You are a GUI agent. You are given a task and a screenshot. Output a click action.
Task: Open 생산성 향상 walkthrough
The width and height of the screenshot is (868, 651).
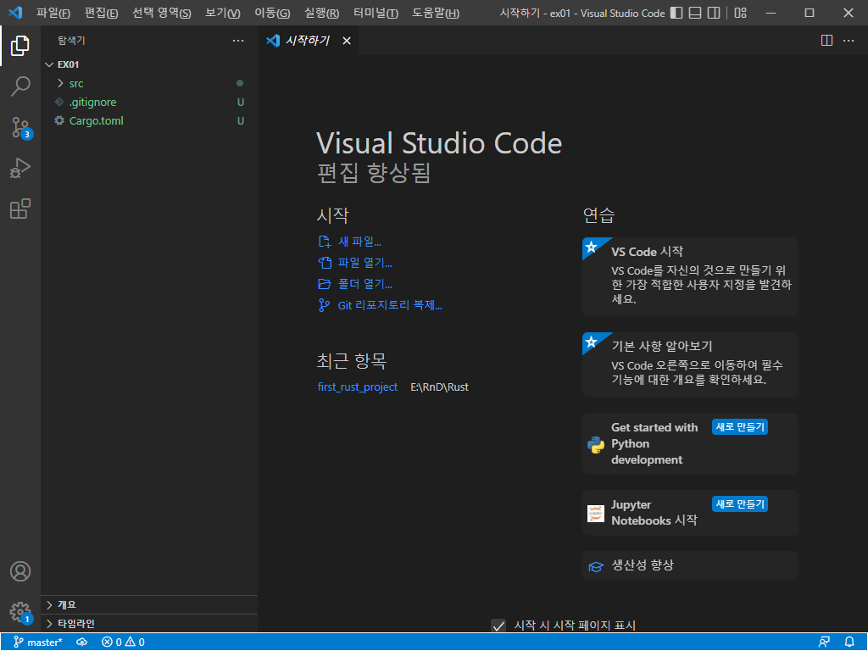pos(690,565)
